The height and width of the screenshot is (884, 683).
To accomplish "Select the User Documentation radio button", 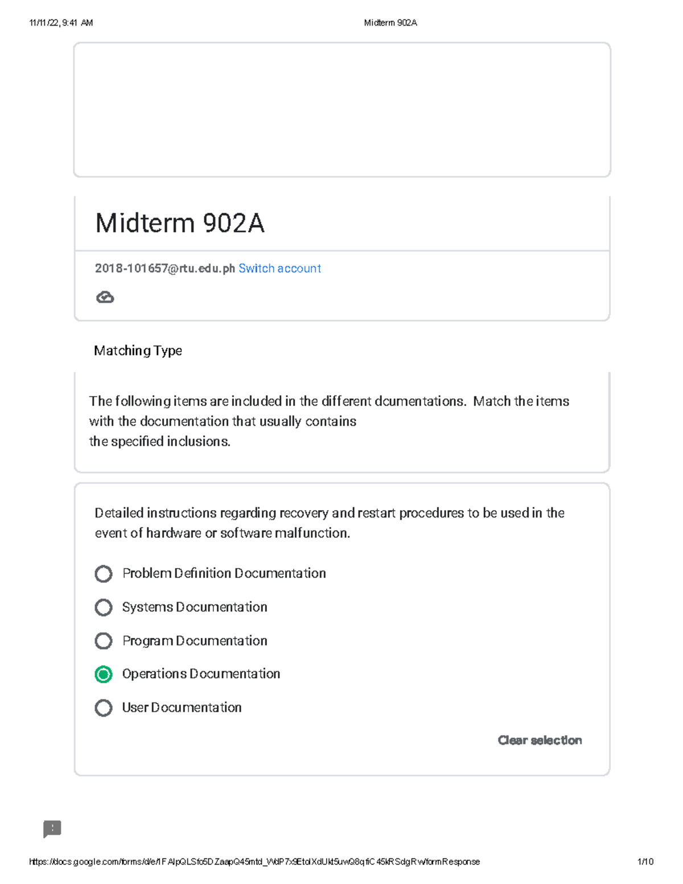I will pyautogui.click(x=103, y=708).
